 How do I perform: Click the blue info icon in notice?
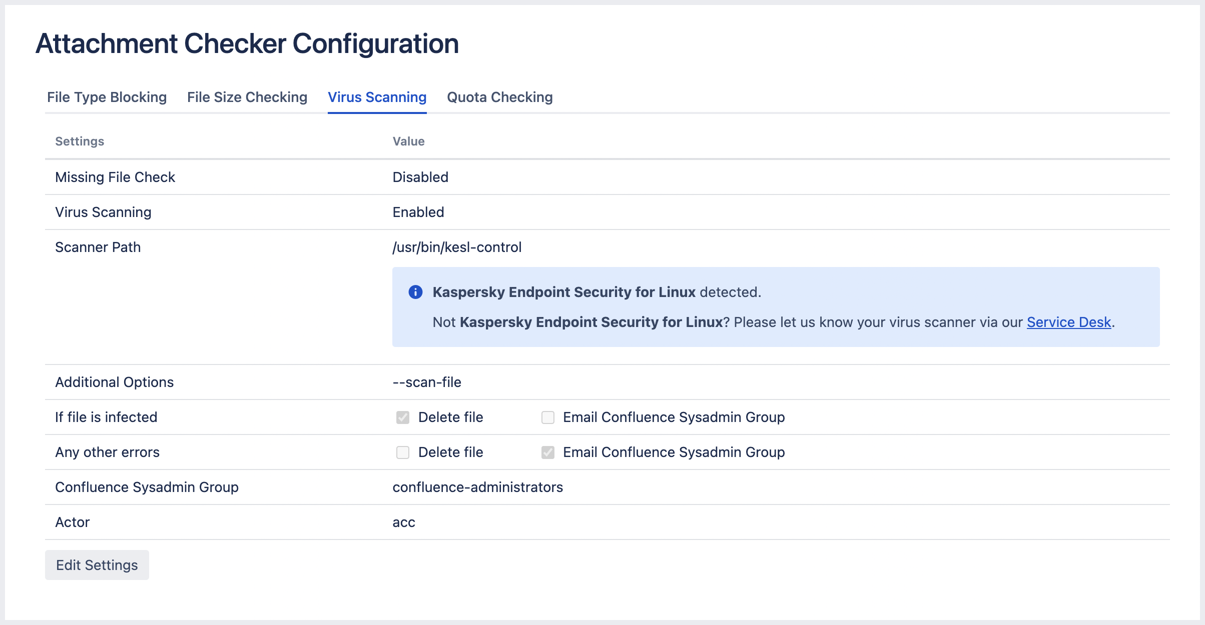(x=415, y=292)
